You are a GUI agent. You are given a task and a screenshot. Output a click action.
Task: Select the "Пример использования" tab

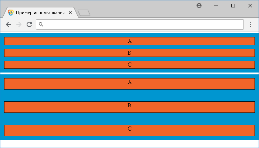pos(40,13)
